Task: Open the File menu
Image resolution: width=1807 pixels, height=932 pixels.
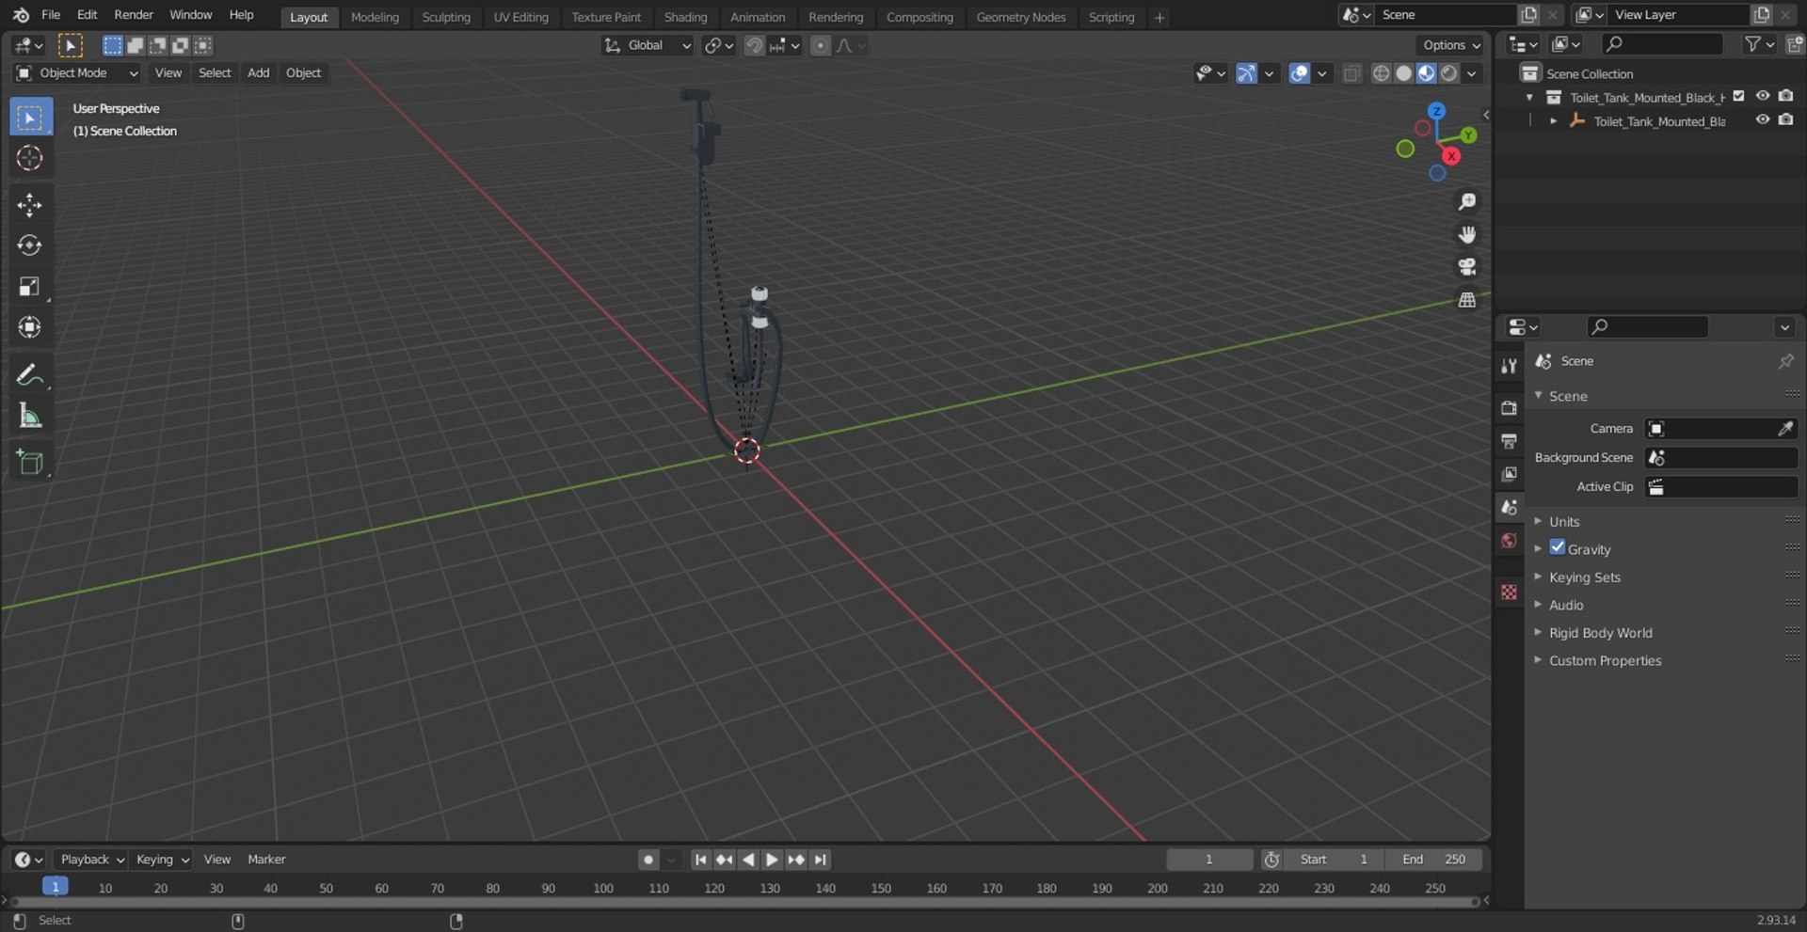Action: tap(51, 15)
